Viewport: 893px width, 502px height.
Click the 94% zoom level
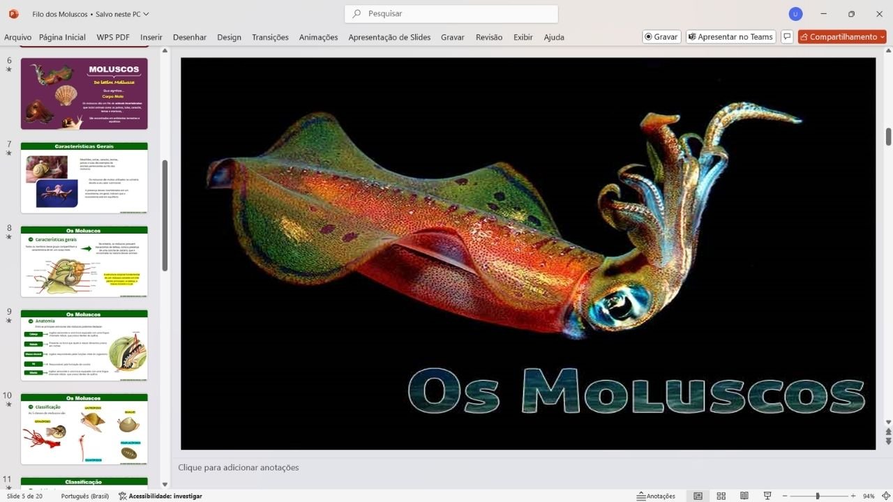(x=869, y=496)
